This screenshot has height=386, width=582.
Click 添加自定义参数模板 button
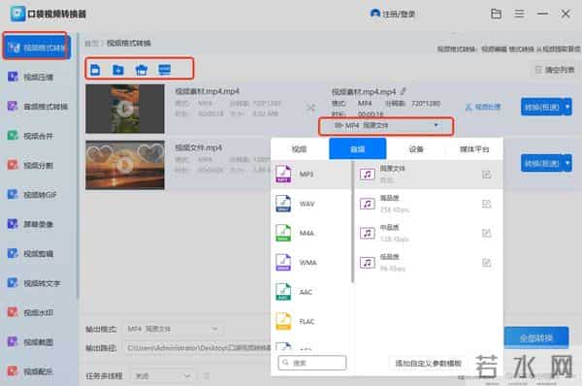(428, 363)
